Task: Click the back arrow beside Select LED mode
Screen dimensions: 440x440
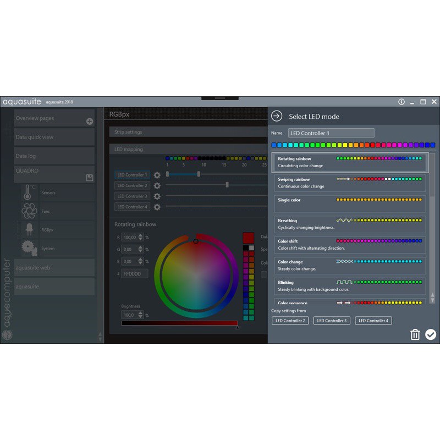Action: [277, 116]
